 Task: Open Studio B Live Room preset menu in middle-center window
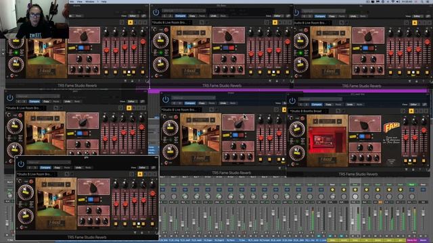181,109
